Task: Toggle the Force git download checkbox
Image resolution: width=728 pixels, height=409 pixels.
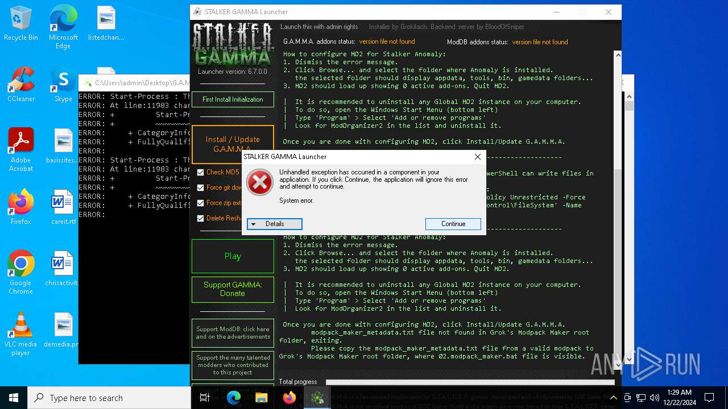Action: coord(200,187)
